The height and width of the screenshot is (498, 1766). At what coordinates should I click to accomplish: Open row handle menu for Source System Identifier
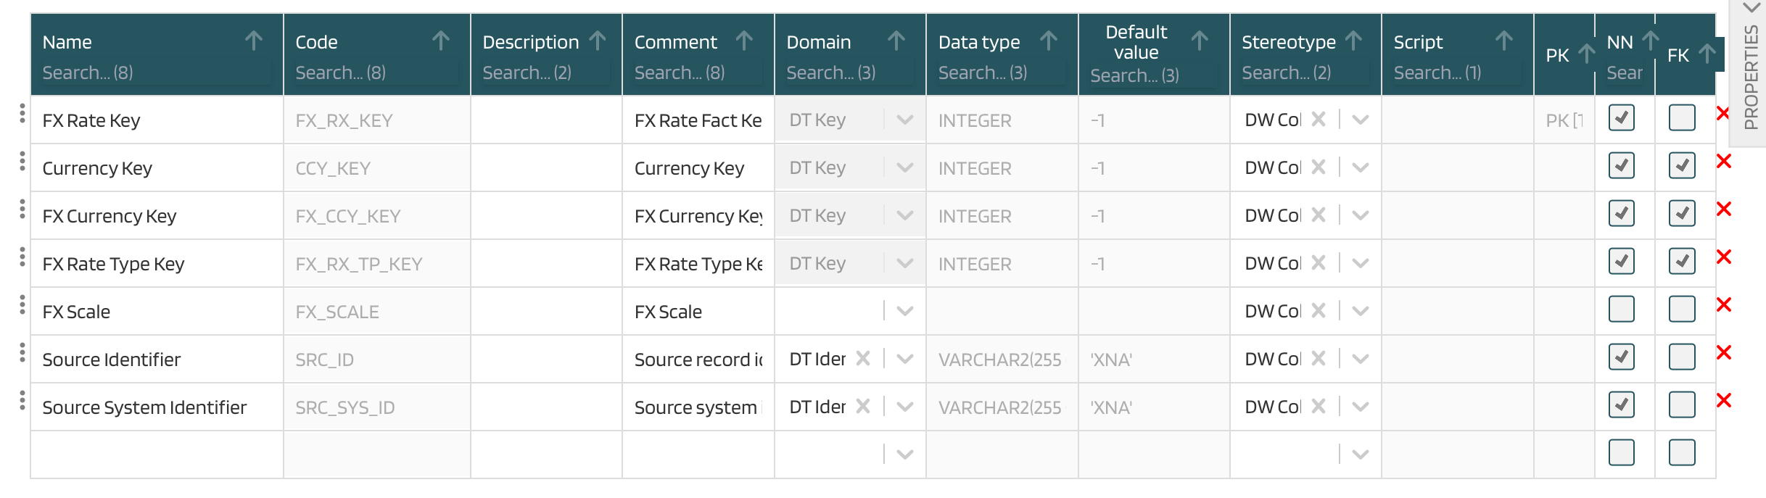pos(22,400)
